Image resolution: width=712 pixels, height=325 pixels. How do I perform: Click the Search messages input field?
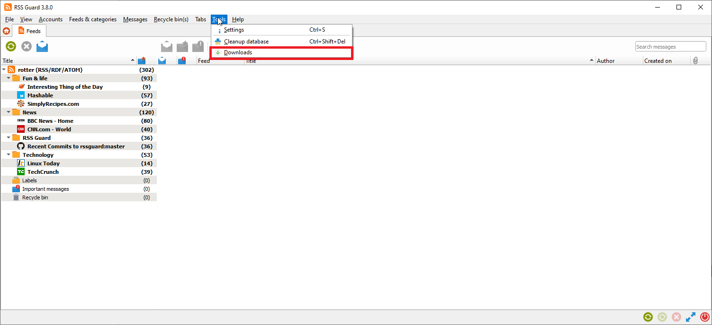670,47
